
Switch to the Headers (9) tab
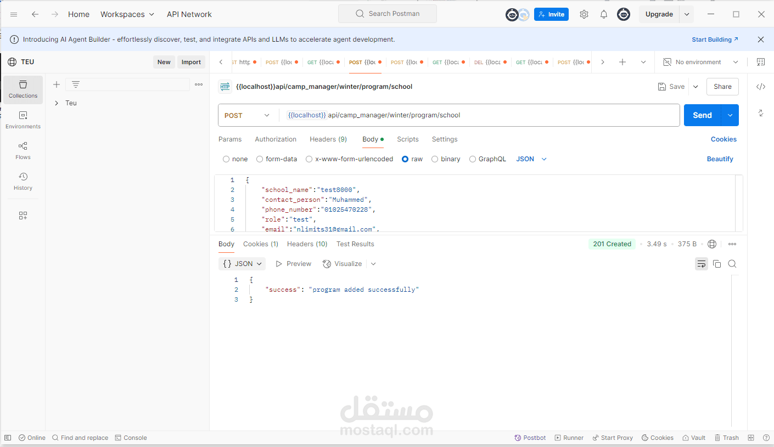tap(328, 139)
